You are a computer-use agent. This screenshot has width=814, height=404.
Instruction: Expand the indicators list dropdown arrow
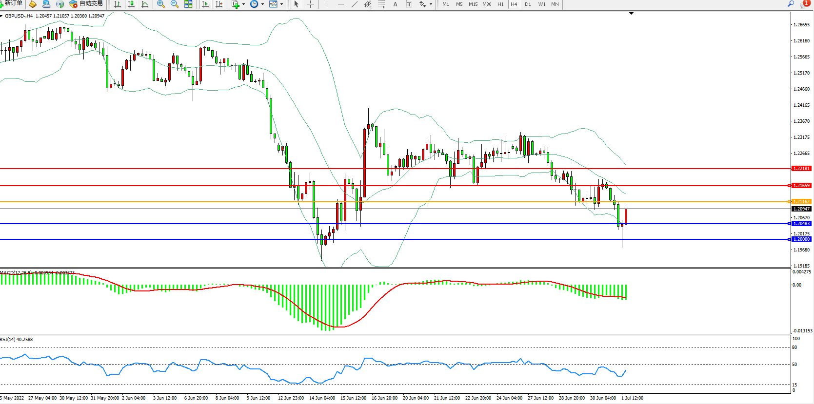243,4
